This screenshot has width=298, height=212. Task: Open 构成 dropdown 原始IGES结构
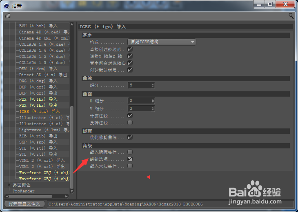click(x=162, y=42)
